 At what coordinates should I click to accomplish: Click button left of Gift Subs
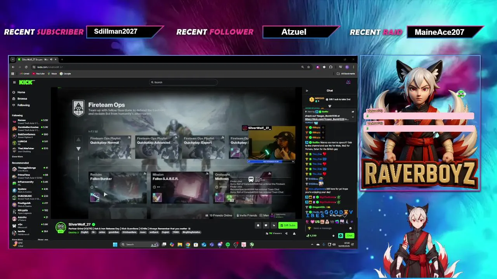[274, 225]
